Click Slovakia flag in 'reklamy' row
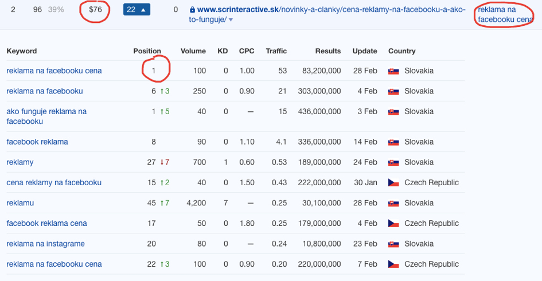Viewport: 542px width, 281px height. click(x=393, y=162)
